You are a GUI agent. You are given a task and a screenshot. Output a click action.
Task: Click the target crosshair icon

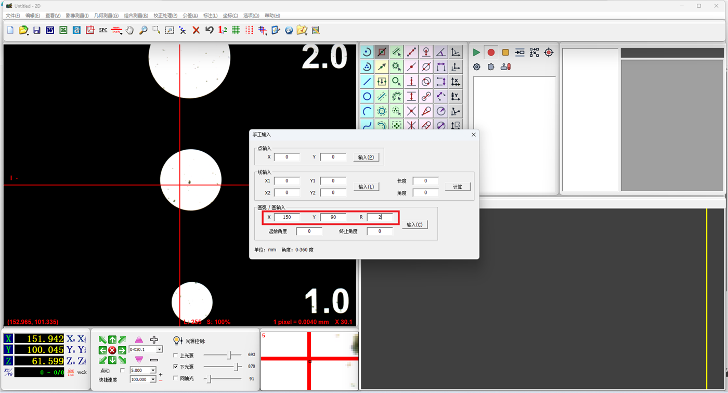(549, 53)
